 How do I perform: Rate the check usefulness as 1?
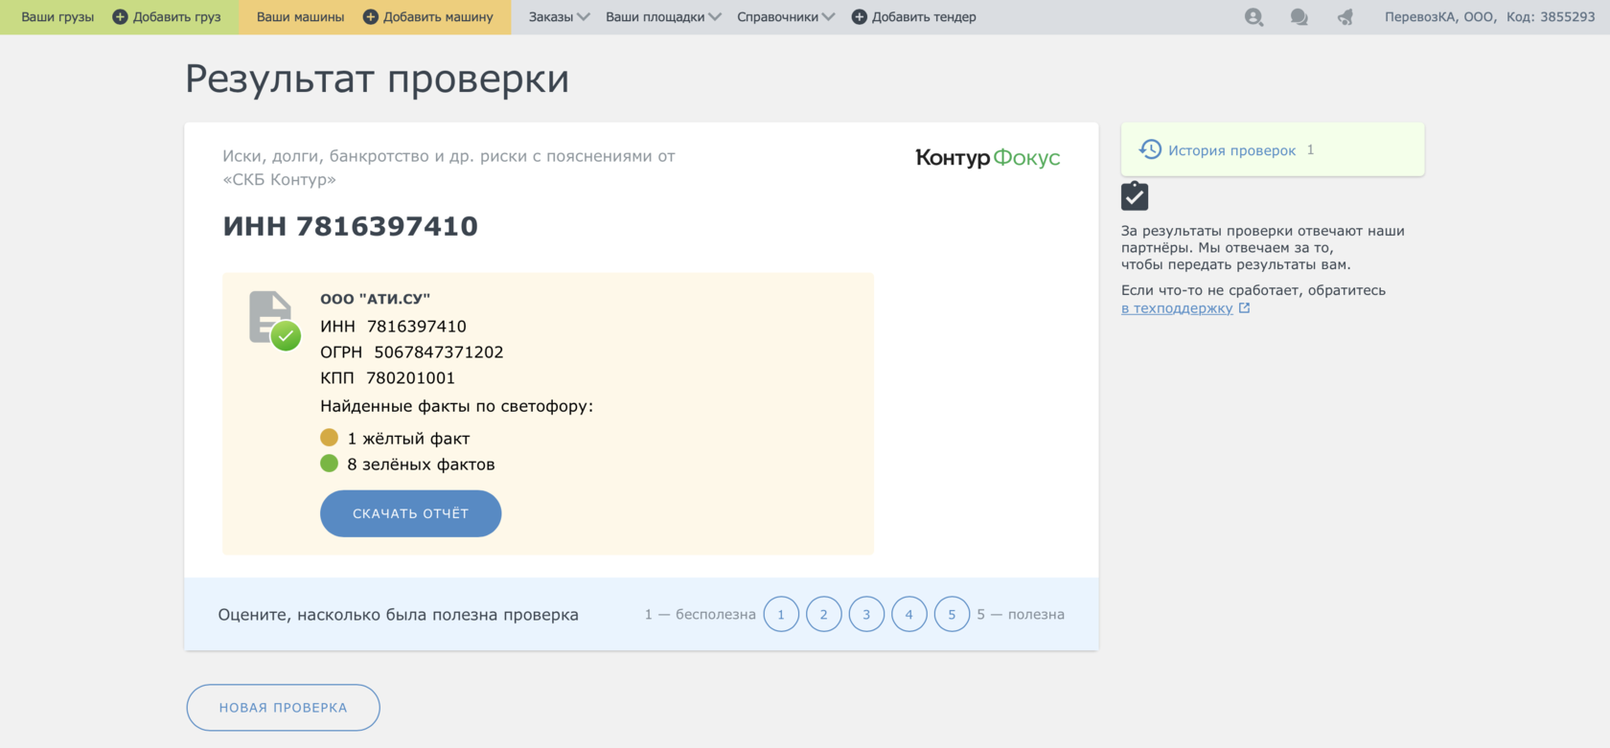coord(781,614)
